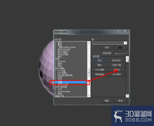Image resolution: width=154 pixels, height=126 pixels.
Task: Select Garment Maker in the list
Action: tap(64, 92)
